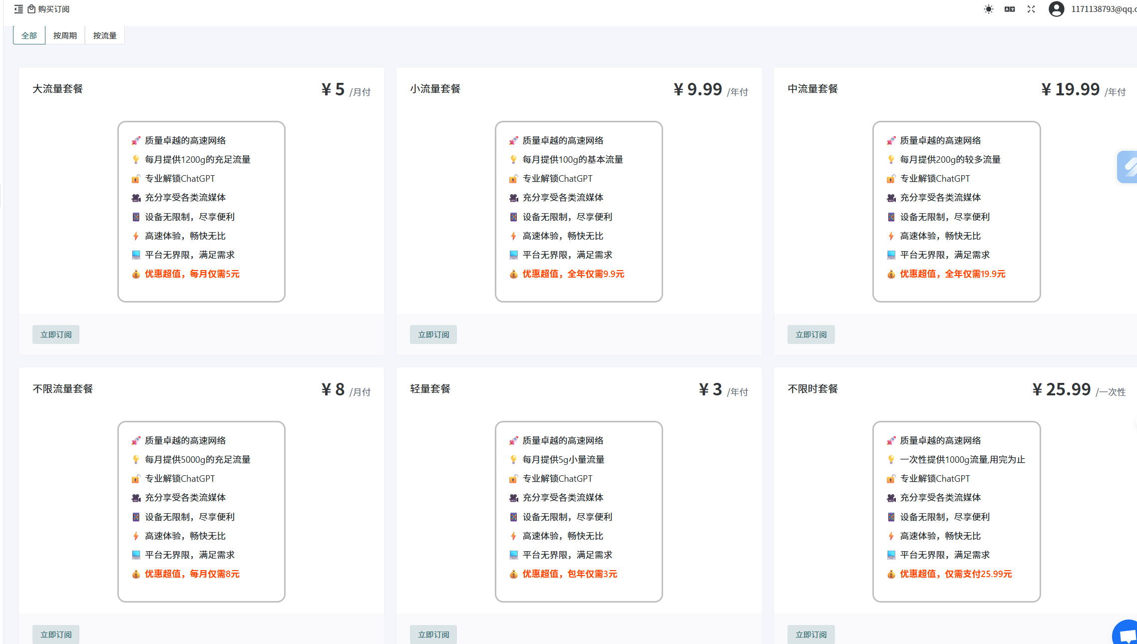Switch to the 按周期 tab

point(65,35)
